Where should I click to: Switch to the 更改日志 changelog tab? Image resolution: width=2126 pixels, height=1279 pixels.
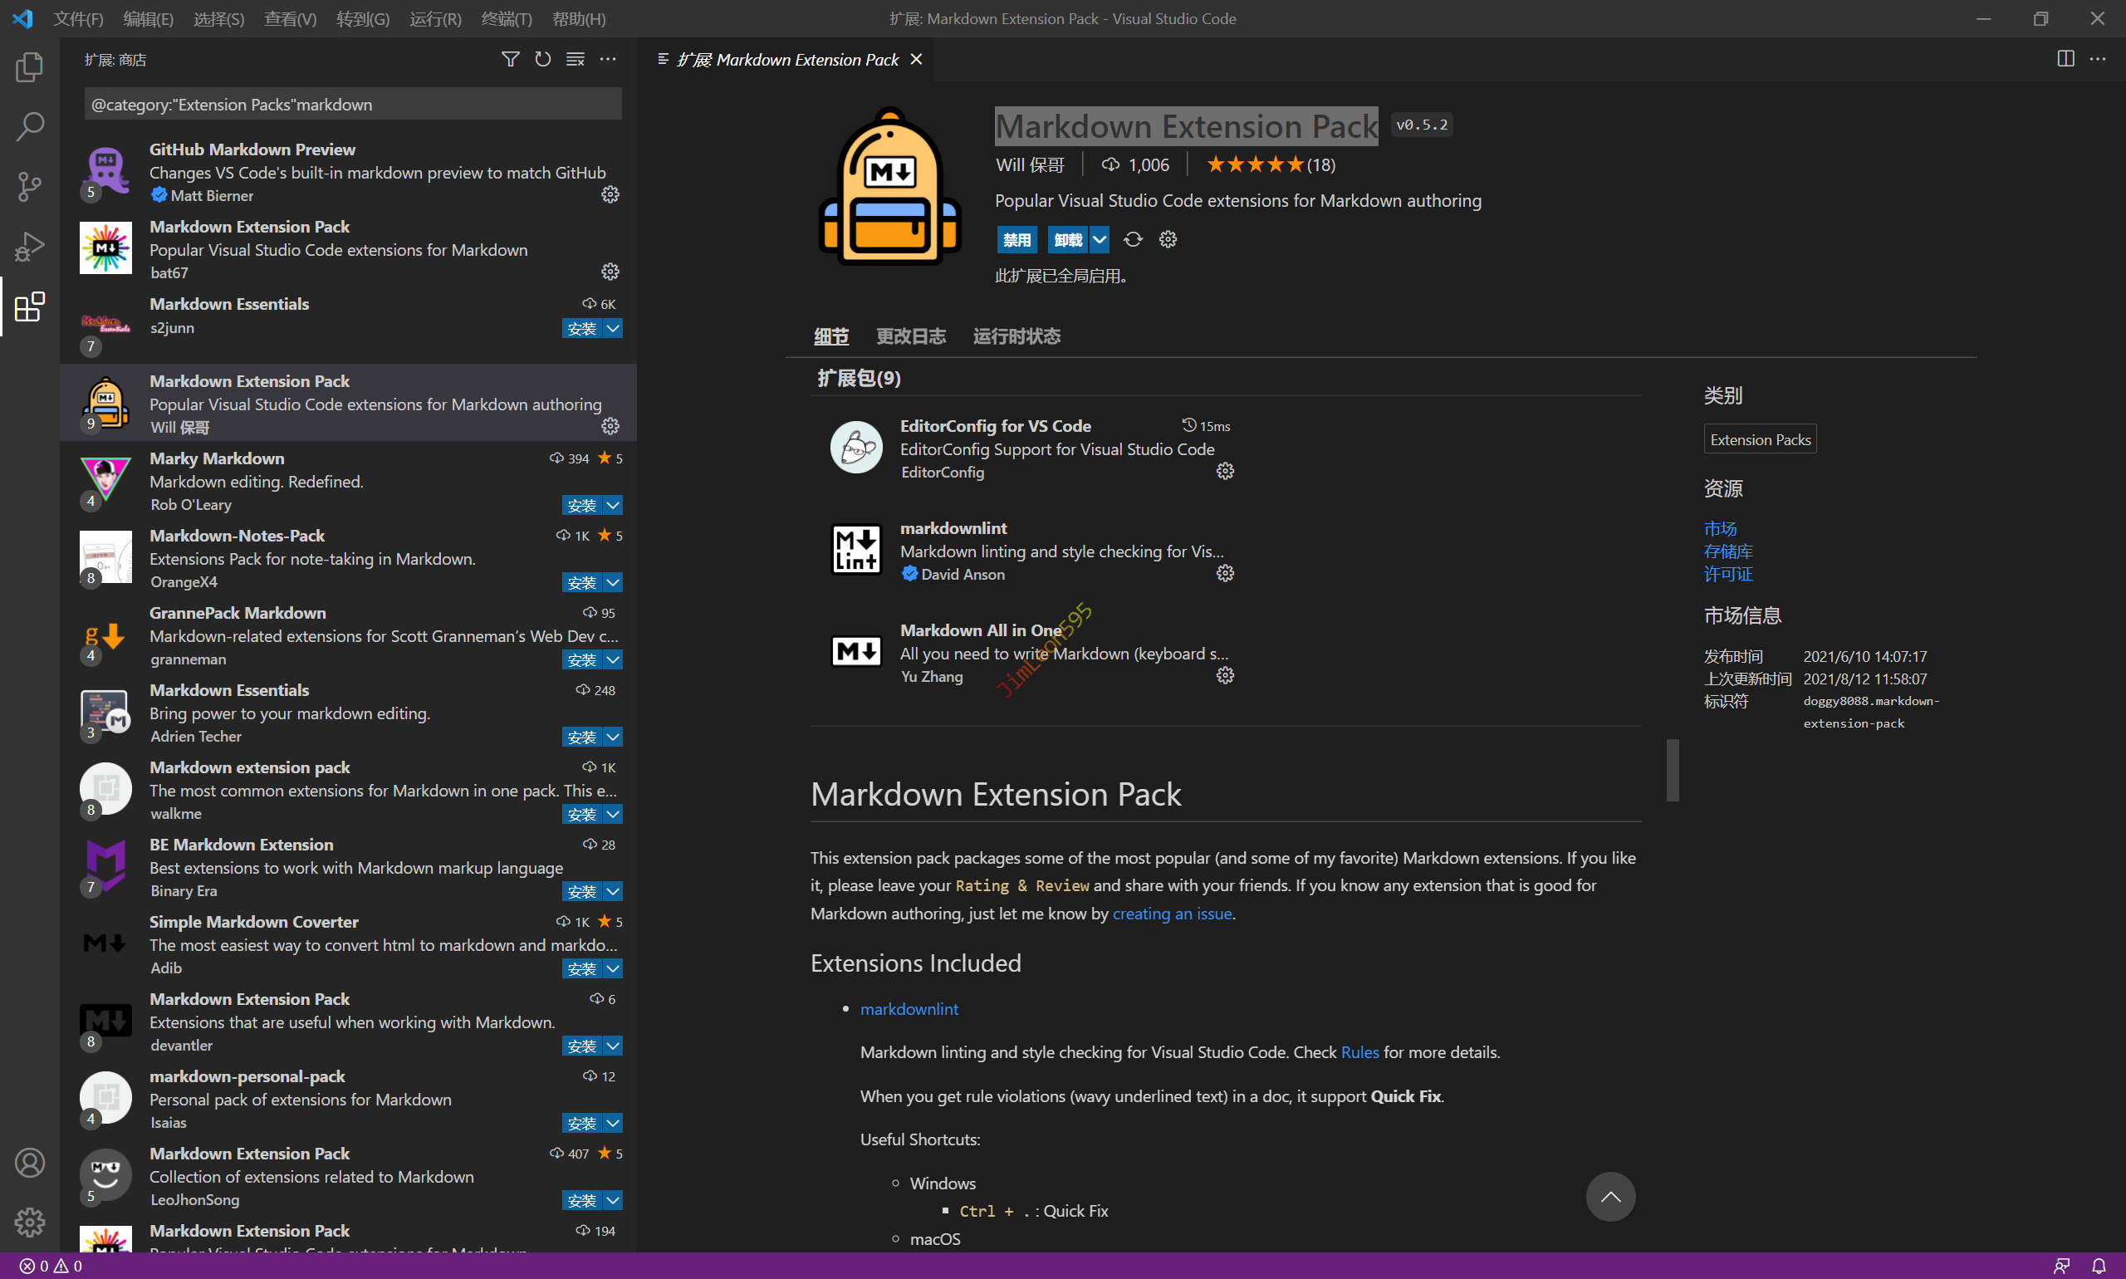(910, 336)
